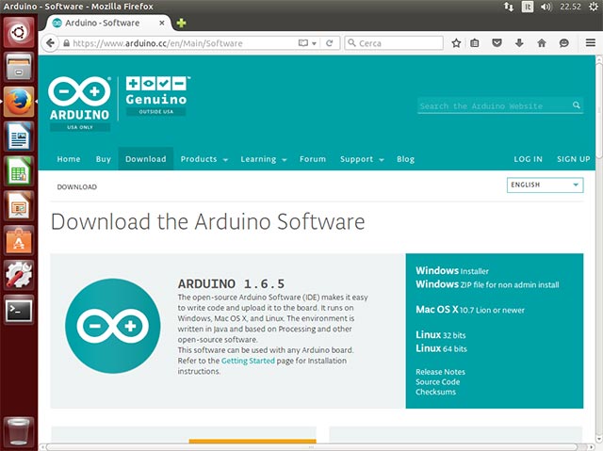This screenshot has width=603, height=451.
Task: Open System Settings from launcher
Action: coord(19,275)
